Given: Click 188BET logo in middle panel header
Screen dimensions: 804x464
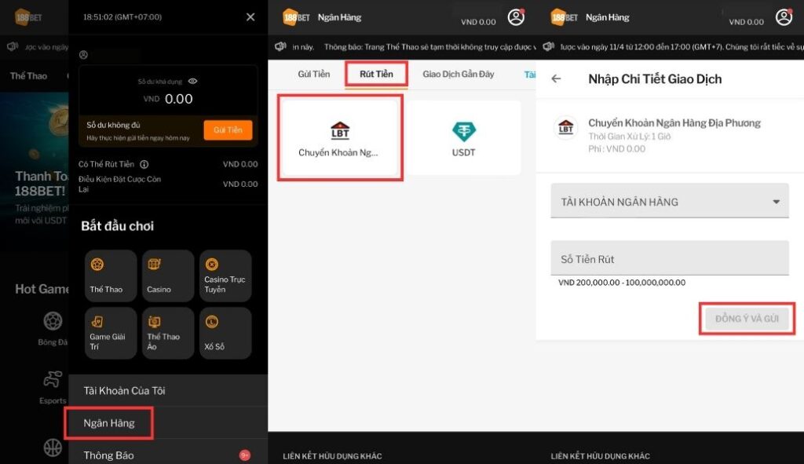Looking at the screenshot, I should point(296,17).
